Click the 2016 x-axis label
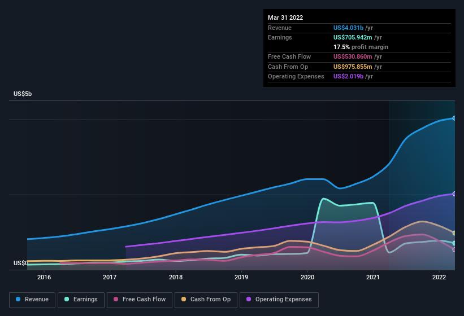464x316 pixels. (x=44, y=277)
